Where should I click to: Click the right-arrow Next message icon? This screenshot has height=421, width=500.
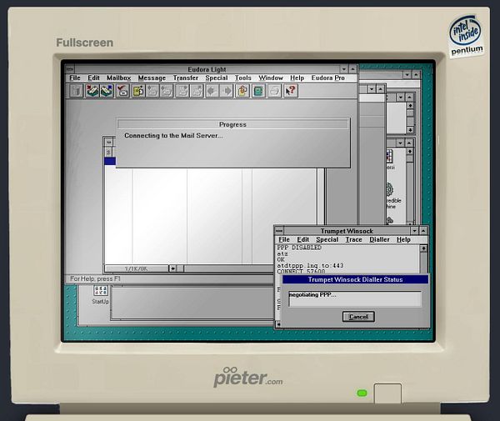pos(227,91)
